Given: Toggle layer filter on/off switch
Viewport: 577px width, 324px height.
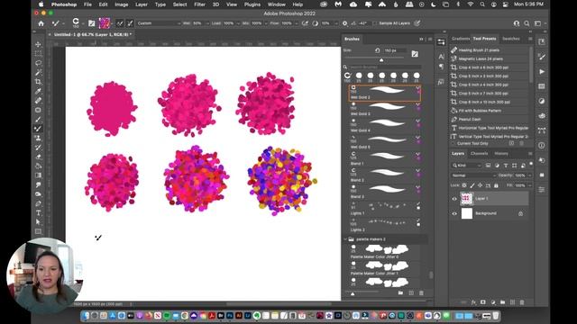Looking at the screenshot, I should 531,164.
